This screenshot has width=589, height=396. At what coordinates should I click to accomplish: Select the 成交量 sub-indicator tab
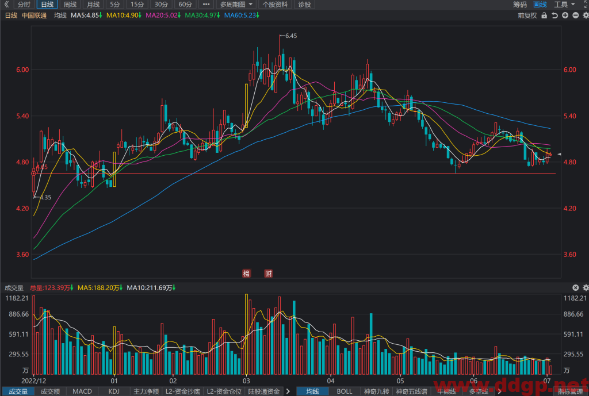coord(18,391)
